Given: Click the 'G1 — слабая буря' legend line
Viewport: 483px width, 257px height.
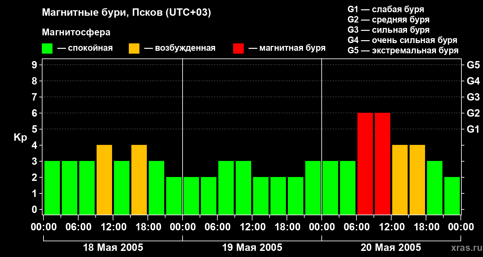Looking at the screenshot, I should tap(386, 9).
